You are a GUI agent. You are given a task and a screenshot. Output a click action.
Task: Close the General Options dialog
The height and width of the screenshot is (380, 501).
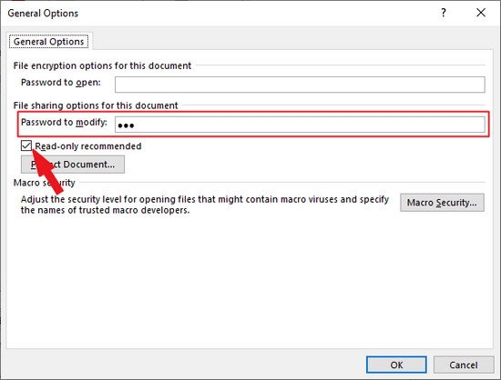coord(481,13)
